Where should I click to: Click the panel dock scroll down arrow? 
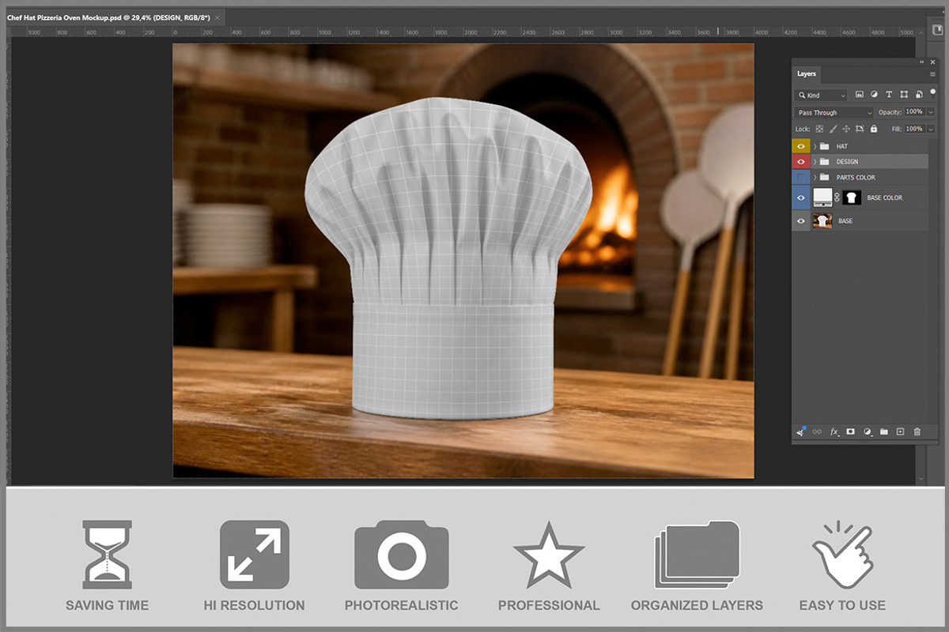coord(921,479)
